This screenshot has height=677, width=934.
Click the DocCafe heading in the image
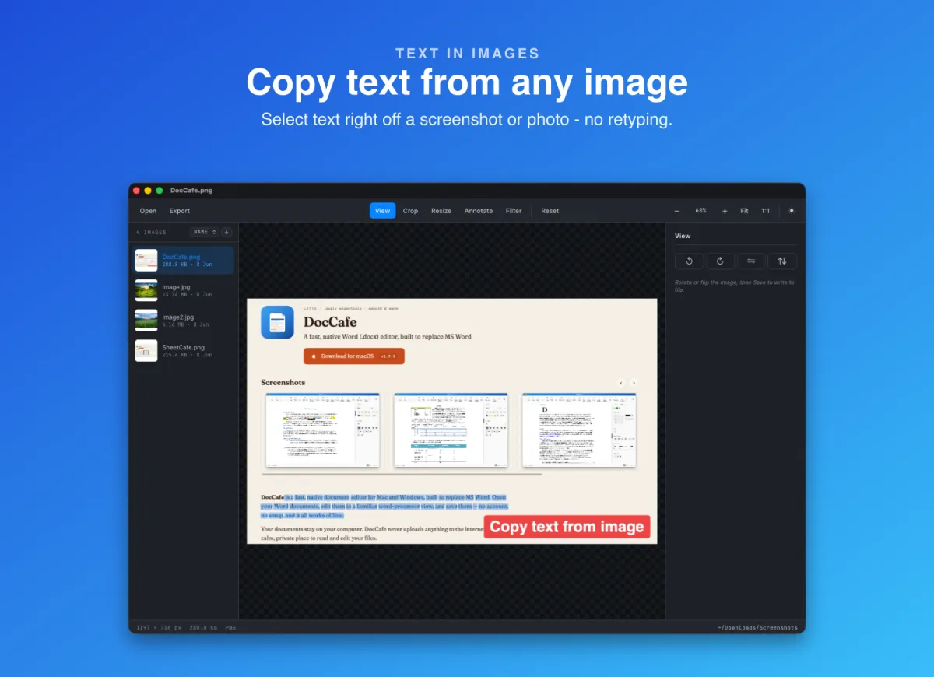tap(330, 322)
